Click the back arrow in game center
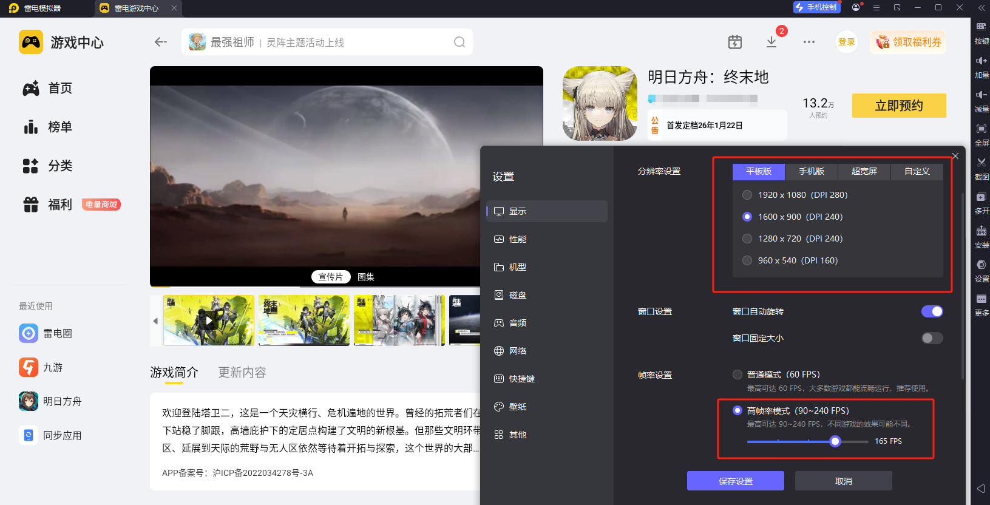Viewport: 990px width, 505px height. tap(161, 42)
